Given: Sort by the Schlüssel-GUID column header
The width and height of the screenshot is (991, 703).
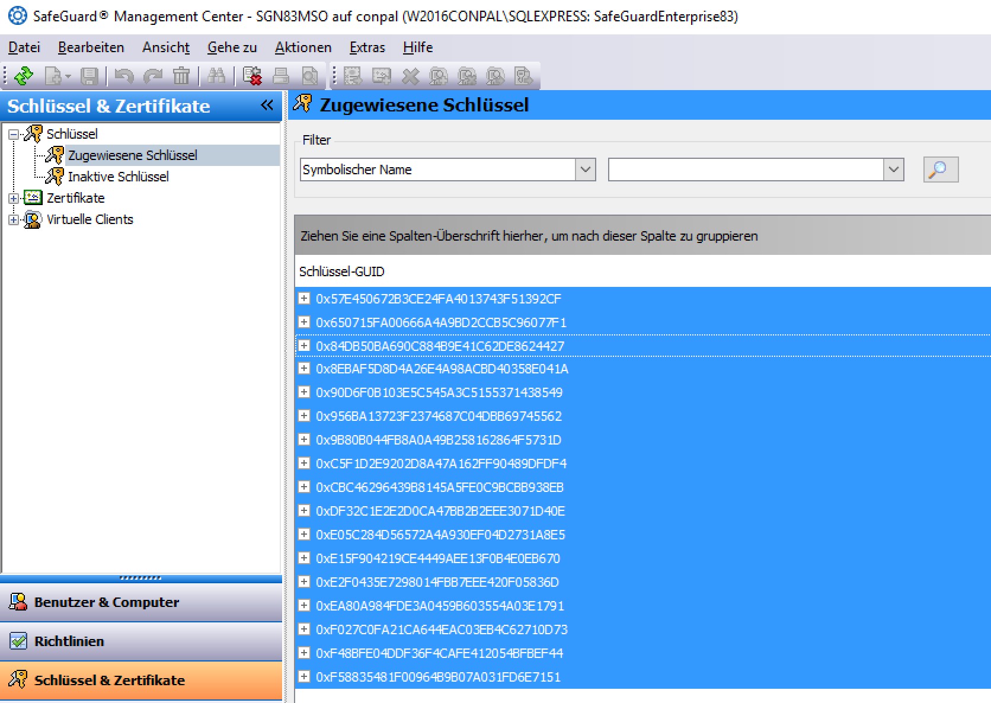Looking at the screenshot, I should (x=342, y=271).
